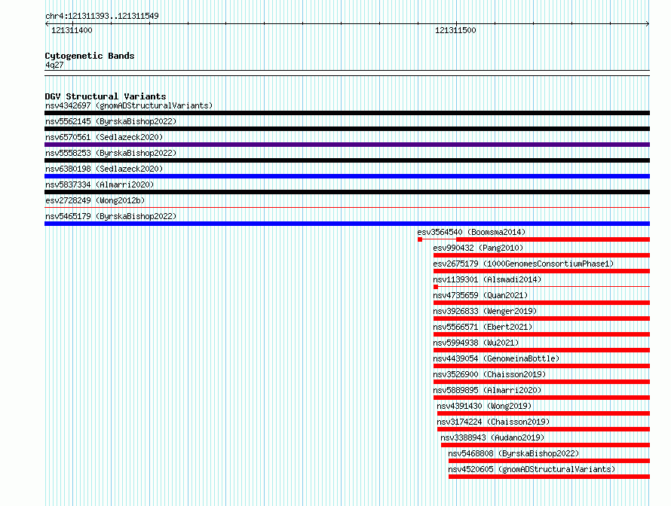Select variant nsv4391430 (Wong2019) label
The image size is (671, 506).
click(x=484, y=406)
